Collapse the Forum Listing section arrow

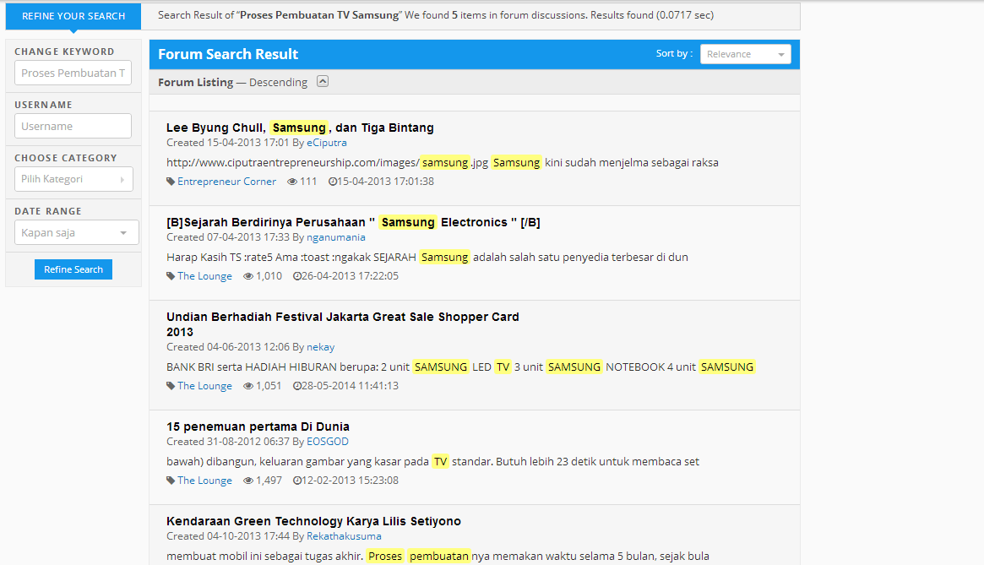click(323, 82)
